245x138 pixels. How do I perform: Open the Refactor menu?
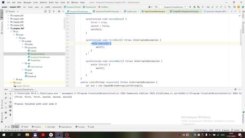coord(43,2)
